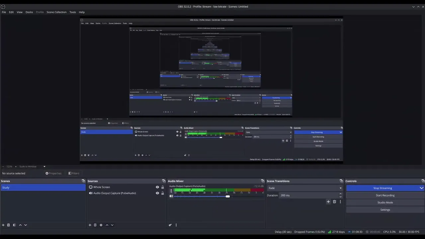
Task: Lock the Whole Screen source
Action: [x=162, y=187]
